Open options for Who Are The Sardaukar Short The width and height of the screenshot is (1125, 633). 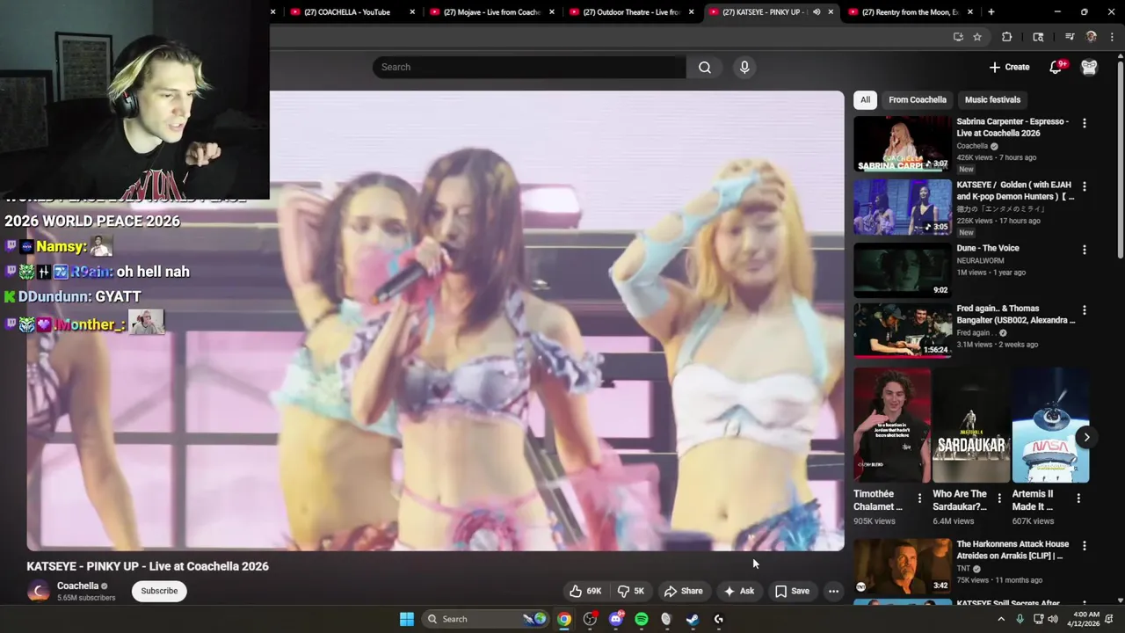pos(998,498)
